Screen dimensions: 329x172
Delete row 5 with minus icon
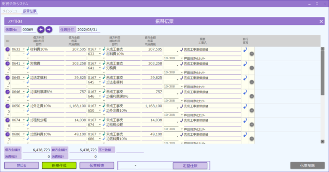252,110
